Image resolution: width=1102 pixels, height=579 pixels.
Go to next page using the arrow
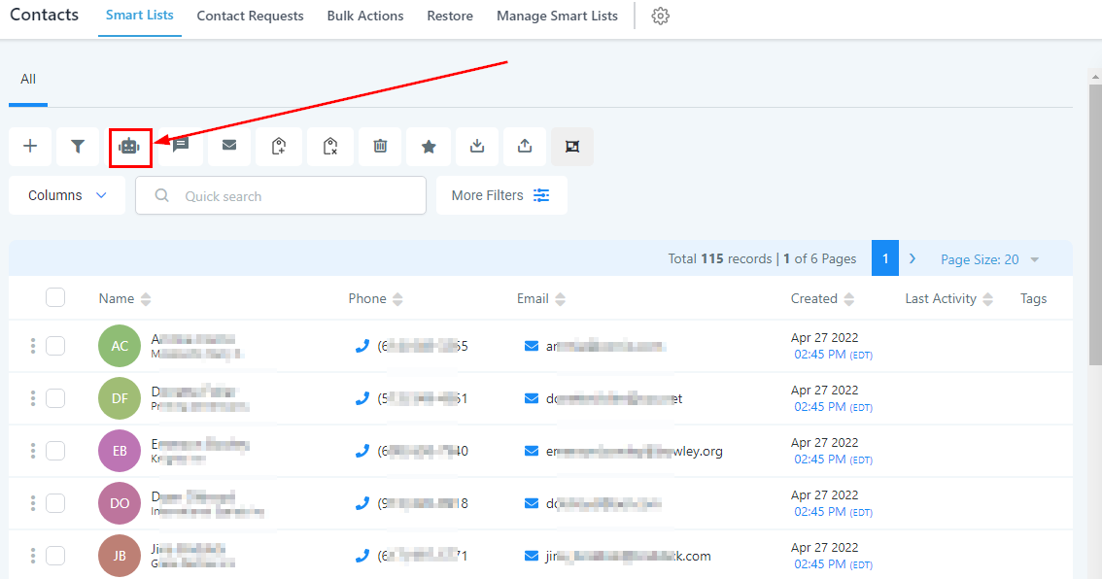click(913, 258)
